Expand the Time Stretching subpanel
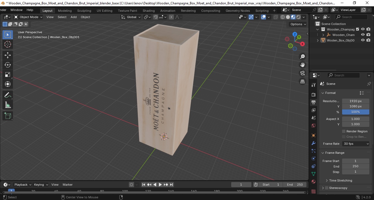374x200 pixels. coord(327,180)
